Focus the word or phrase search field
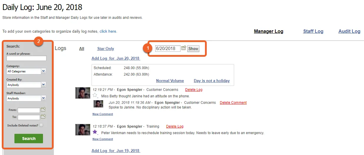The height and width of the screenshot is (155, 364). point(27,58)
